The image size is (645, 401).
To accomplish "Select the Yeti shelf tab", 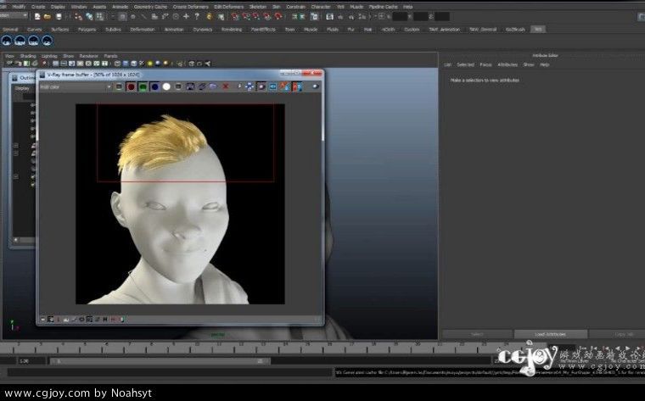I will point(537,29).
